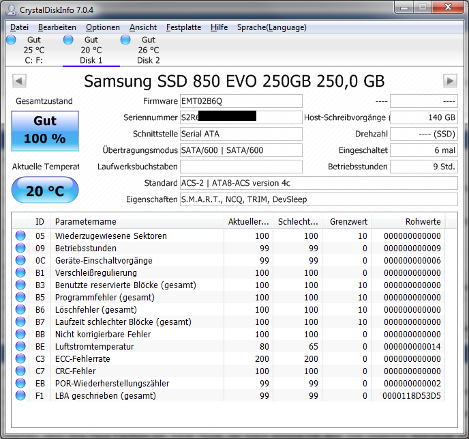Click the Seriennummer field
The width and height of the screenshot is (469, 439).
241,117
